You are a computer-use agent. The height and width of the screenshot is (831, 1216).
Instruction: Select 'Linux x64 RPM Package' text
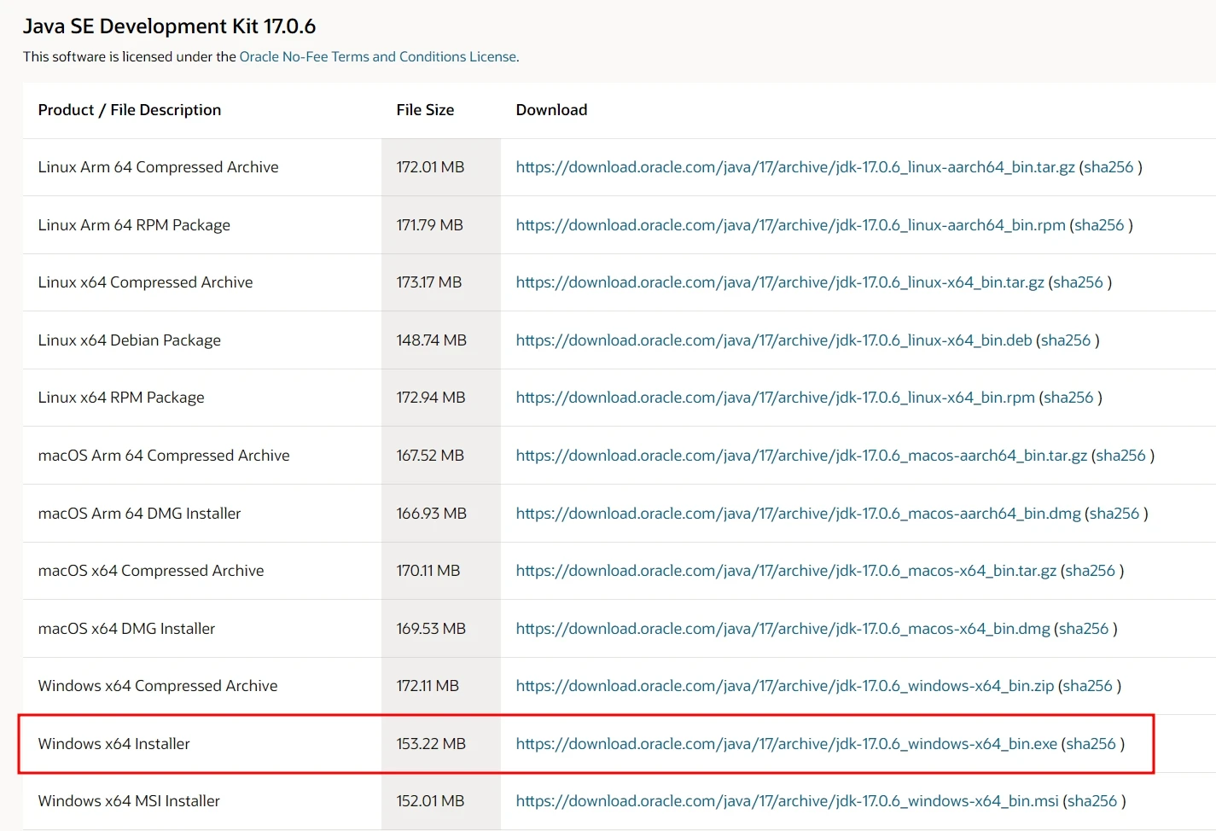(121, 398)
